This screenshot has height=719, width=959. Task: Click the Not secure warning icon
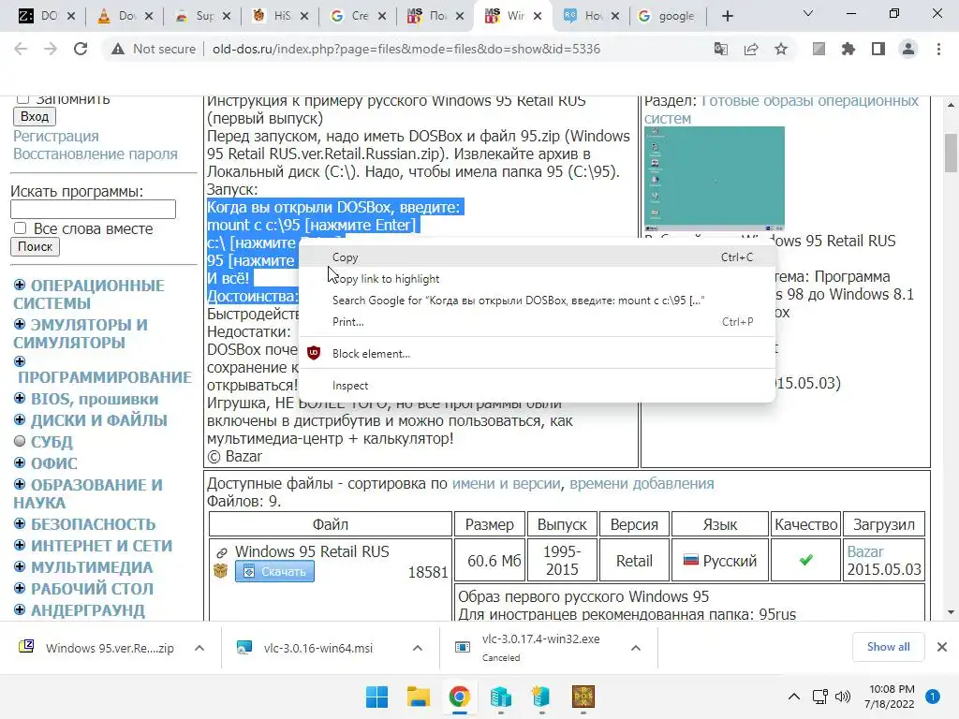[x=118, y=49]
